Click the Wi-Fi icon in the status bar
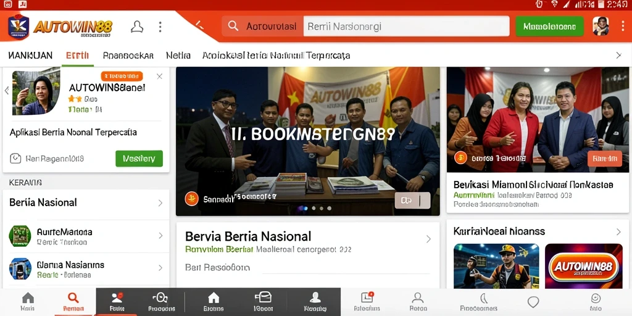This screenshot has width=632, height=316. tap(554, 4)
